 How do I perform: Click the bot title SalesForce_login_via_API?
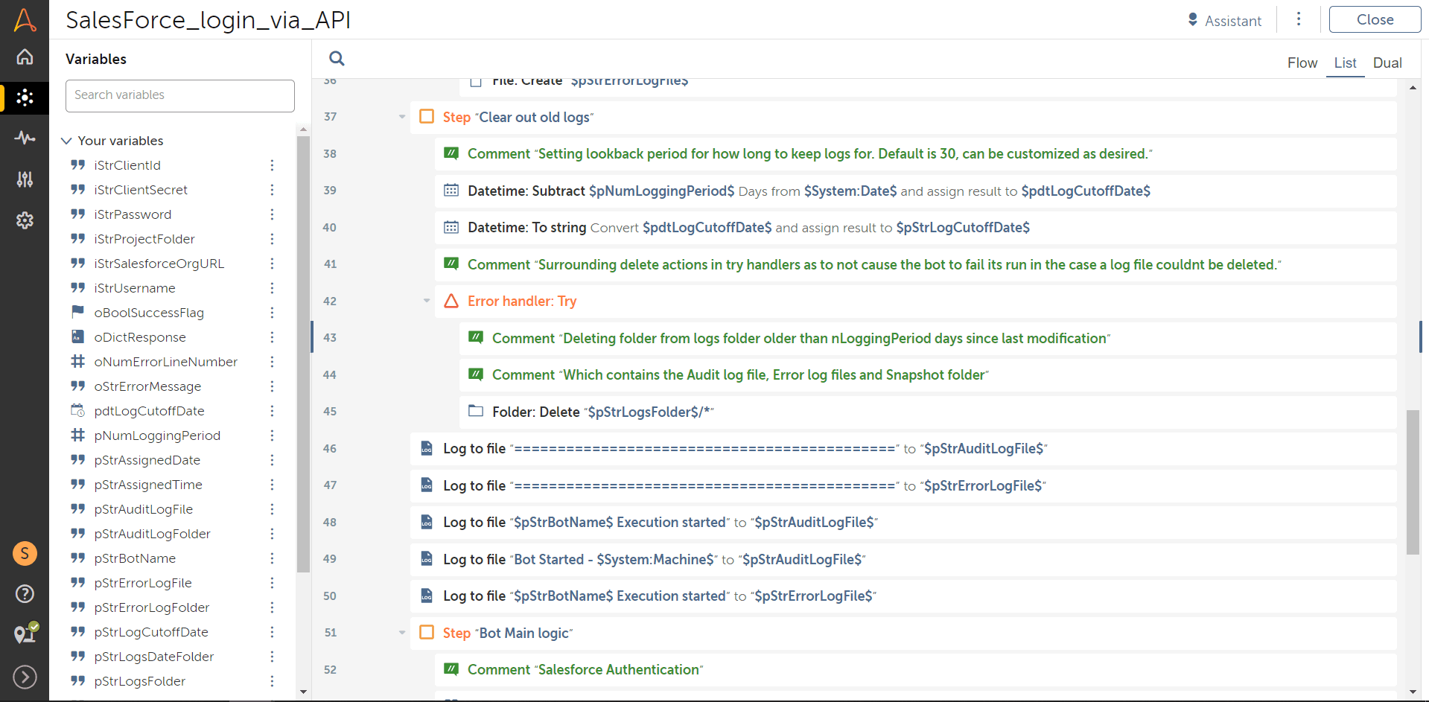208,20
